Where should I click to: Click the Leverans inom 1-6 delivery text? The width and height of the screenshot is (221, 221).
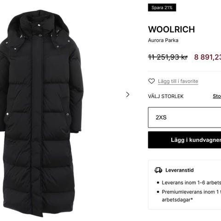pos(192,183)
